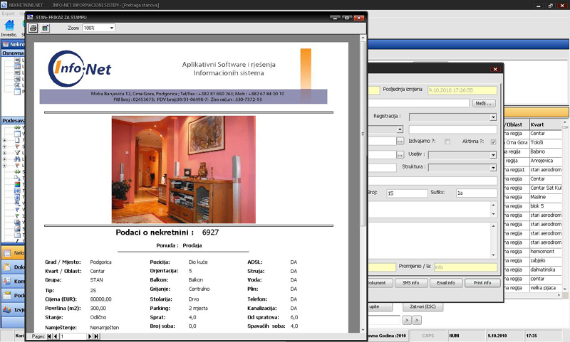The height and width of the screenshot is (342, 570).
Task: Select table cell 'zabjelo'
Action: click(546, 260)
